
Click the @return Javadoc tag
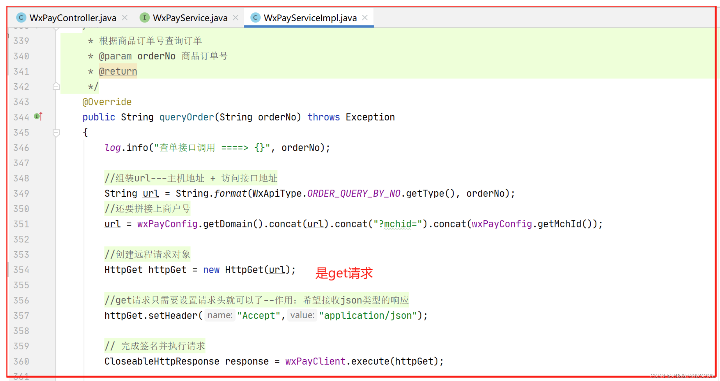[118, 71]
